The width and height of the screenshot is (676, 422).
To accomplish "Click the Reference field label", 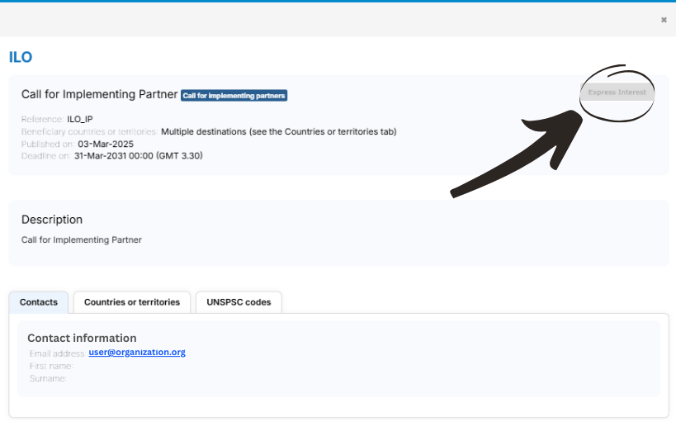I will [43, 119].
